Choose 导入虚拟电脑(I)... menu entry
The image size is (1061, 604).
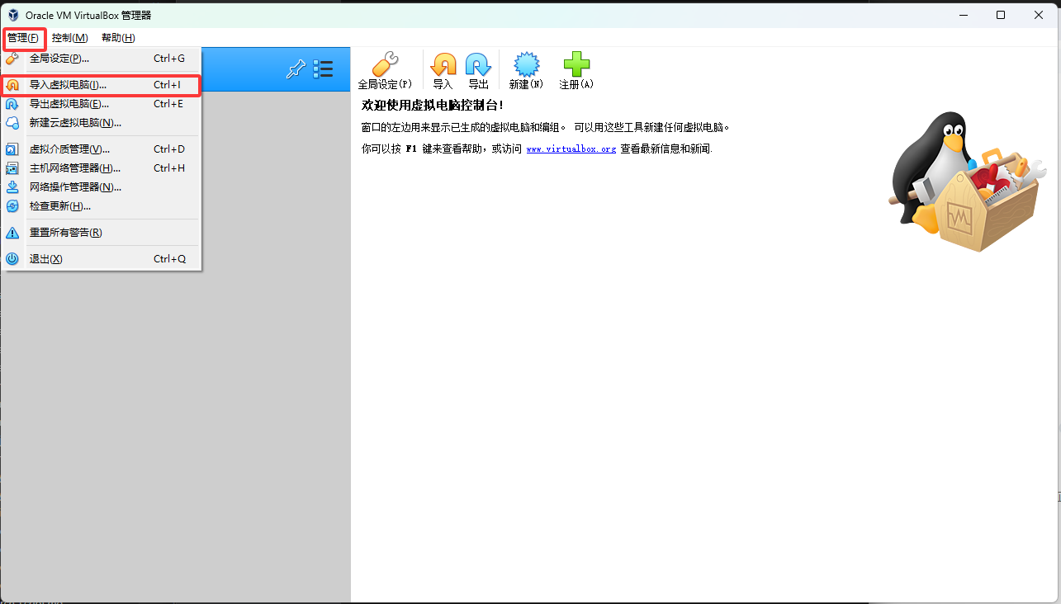pyautogui.click(x=68, y=85)
